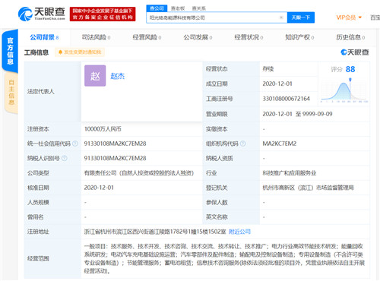
Task: Click organization code MA2KC7EM2
Action: pyautogui.click(x=280, y=144)
